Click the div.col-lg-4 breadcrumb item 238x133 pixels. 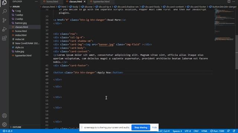(x=103, y=7)
